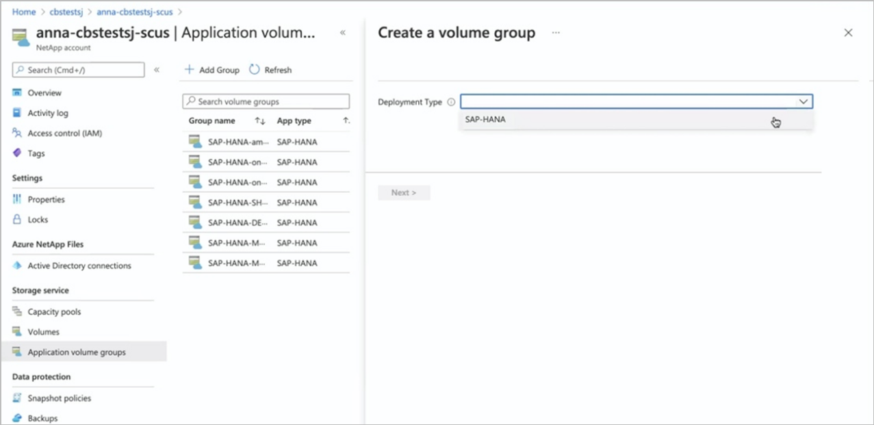Image resolution: width=874 pixels, height=425 pixels.
Task: Select Application volume groups menu item
Action: 77,352
